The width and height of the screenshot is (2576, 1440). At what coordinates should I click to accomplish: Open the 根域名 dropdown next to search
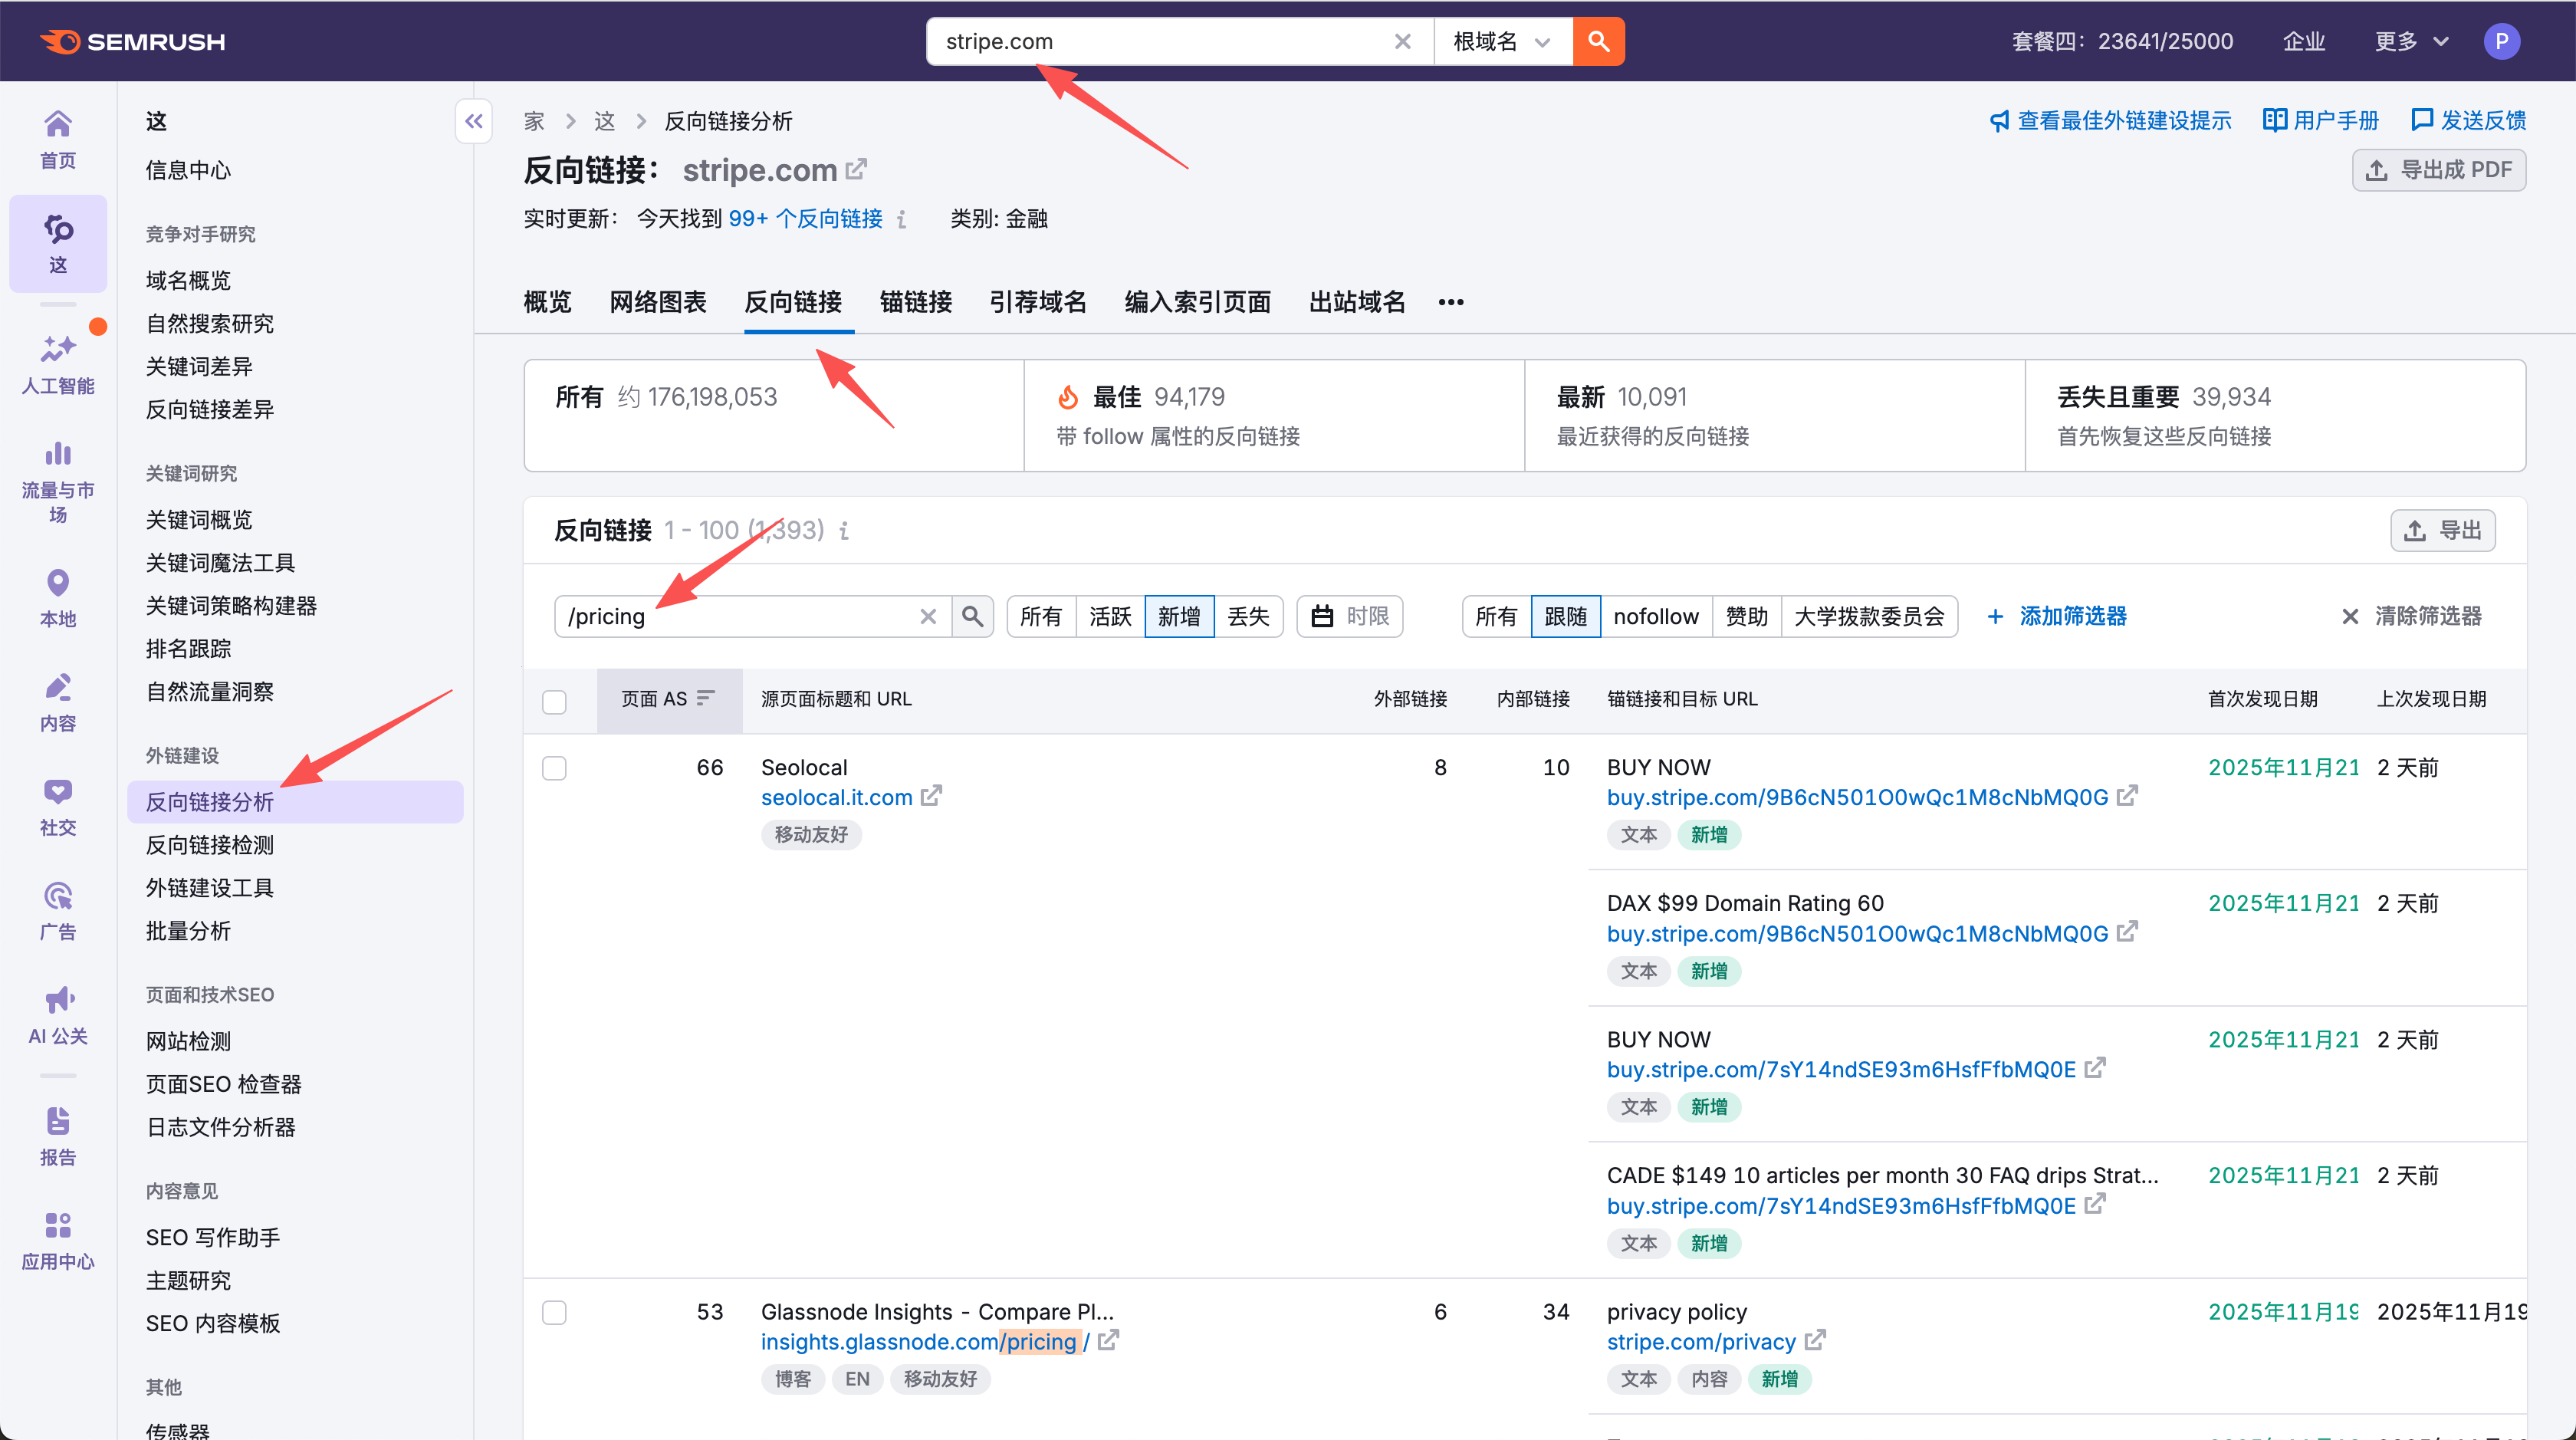[1501, 41]
